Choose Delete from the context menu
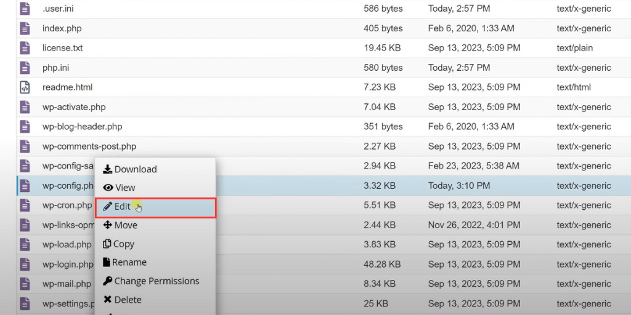Screen dimensions: 631x315 pos(155,300)
